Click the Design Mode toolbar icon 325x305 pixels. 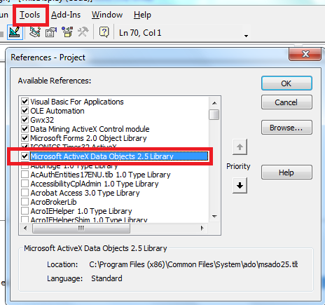coord(15,32)
